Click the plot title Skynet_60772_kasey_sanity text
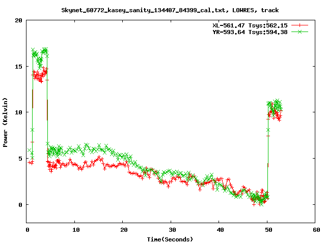Screen dimensions: 326x244 click(170, 10)
